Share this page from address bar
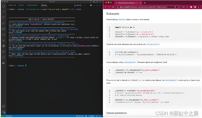Viewport: 202px width, 118px height. 175,7
